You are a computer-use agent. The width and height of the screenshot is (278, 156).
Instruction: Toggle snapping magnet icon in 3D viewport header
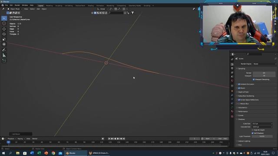pos(116,9)
